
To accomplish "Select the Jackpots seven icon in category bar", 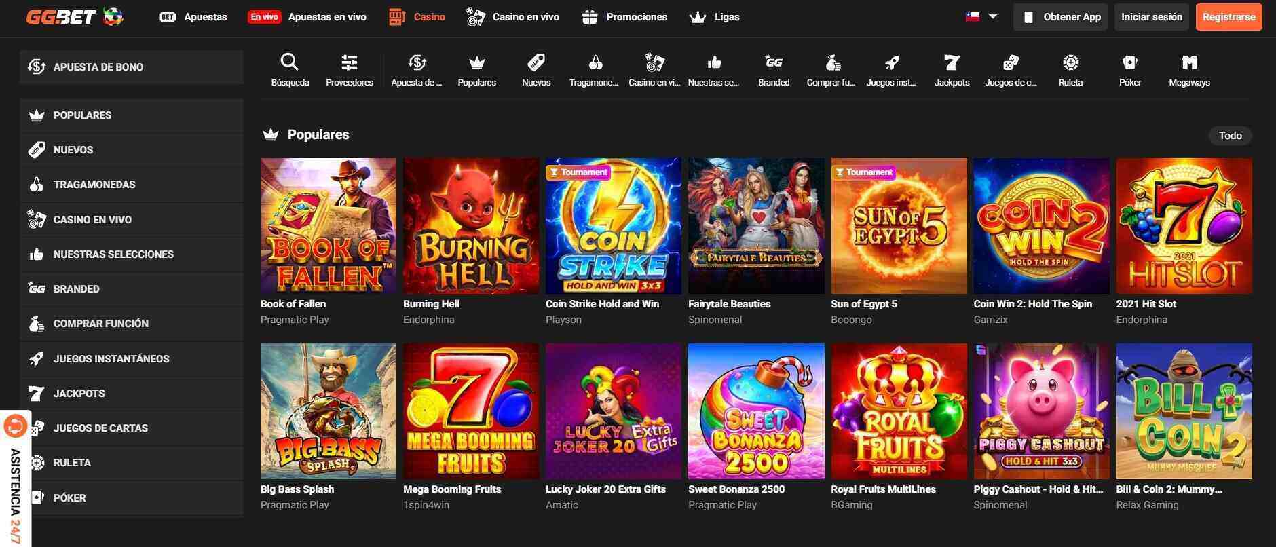I will tap(952, 62).
